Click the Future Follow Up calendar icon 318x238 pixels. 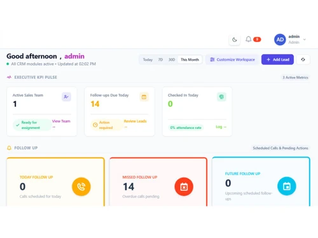click(x=287, y=186)
